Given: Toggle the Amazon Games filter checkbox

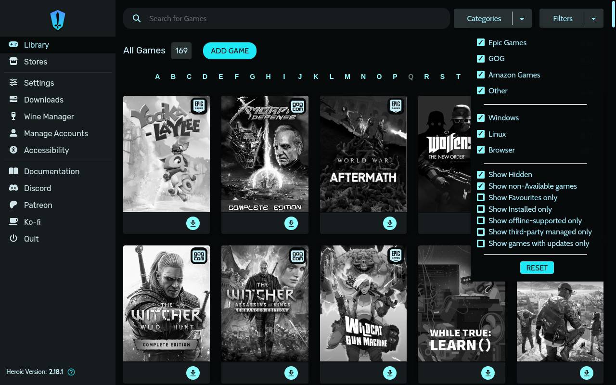Looking at the screenshot, I should pos(480,75).
